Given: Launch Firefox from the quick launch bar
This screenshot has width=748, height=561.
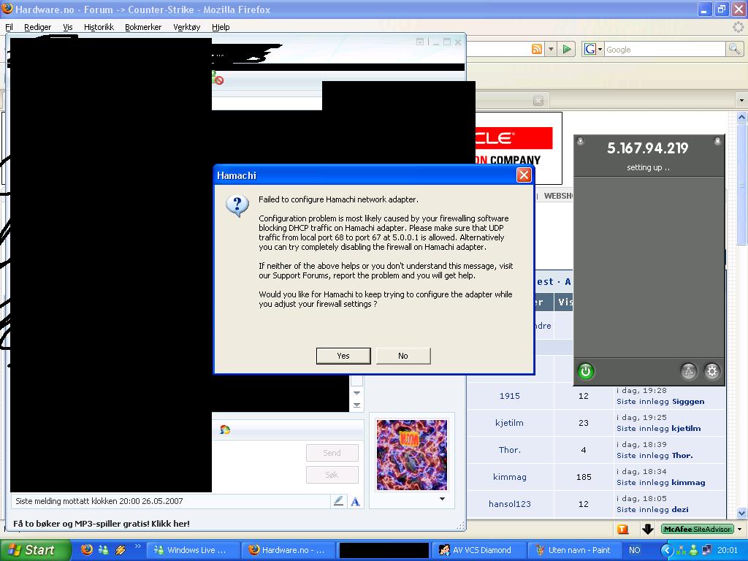Looking at the screenshot, I should pyautogui.click(x=86, y=549).
